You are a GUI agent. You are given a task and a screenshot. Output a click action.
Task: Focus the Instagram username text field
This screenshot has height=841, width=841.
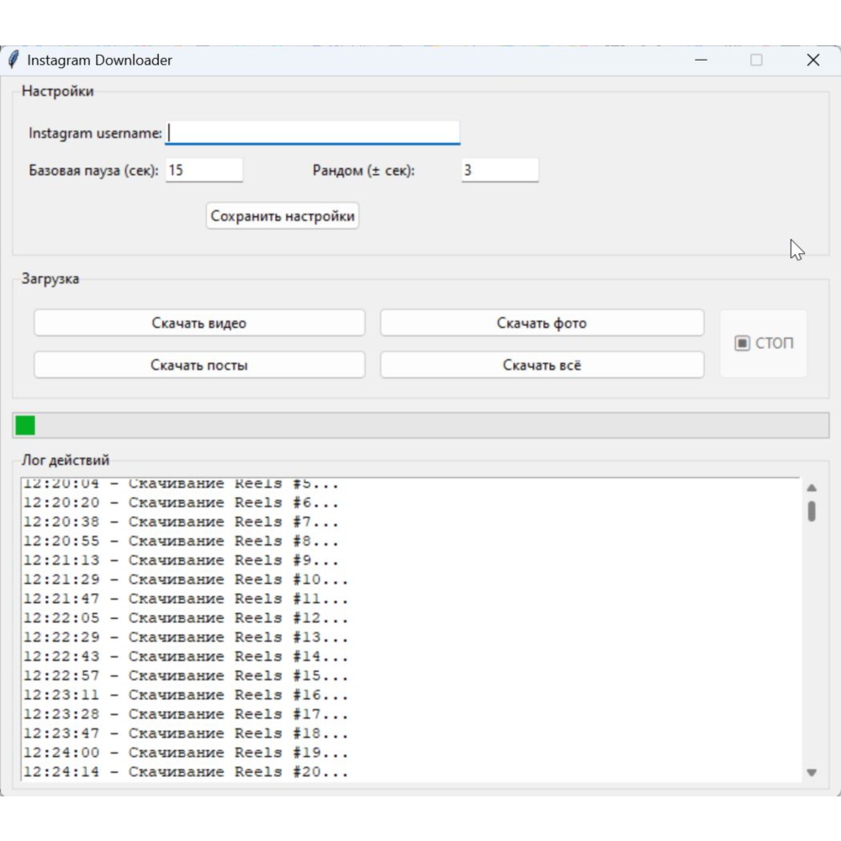point(312,133)
